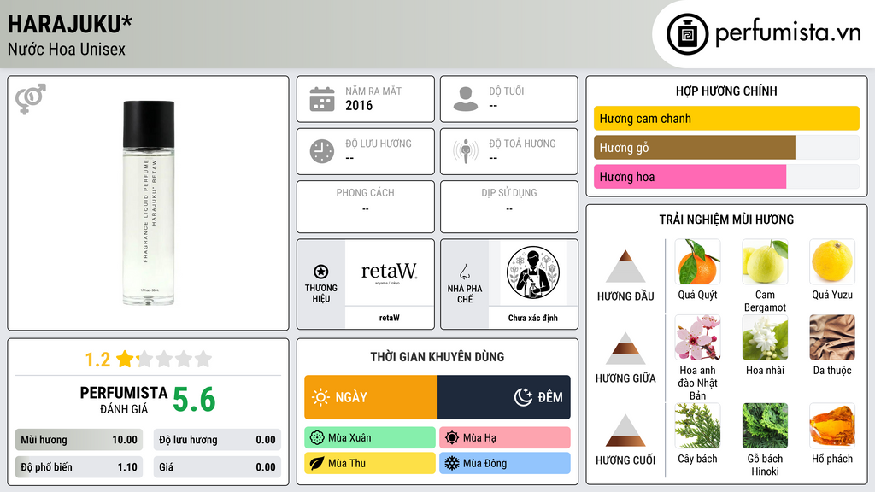Click the star badge icon above Thương hiệu
The height and width of the screenshot is (492, 875).
321,272
